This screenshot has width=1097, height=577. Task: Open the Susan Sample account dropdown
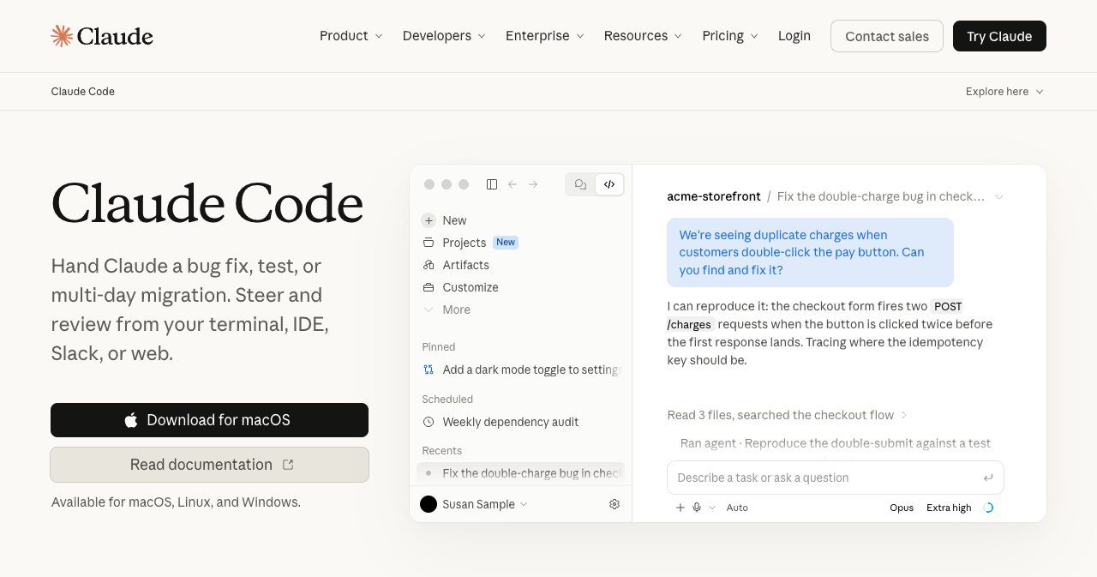(484, 504)
